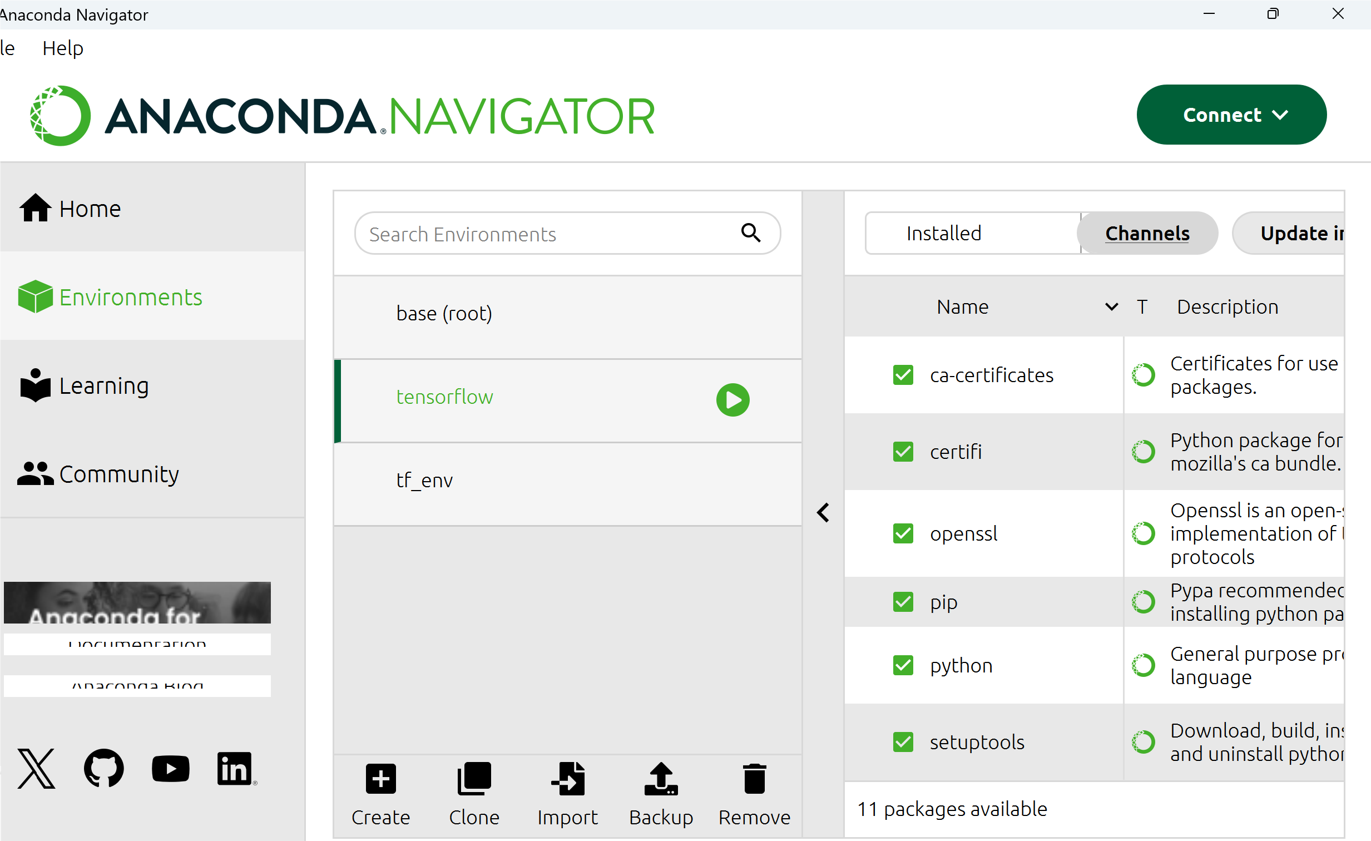Toggle the pip package checkbox

coord(903,602)
